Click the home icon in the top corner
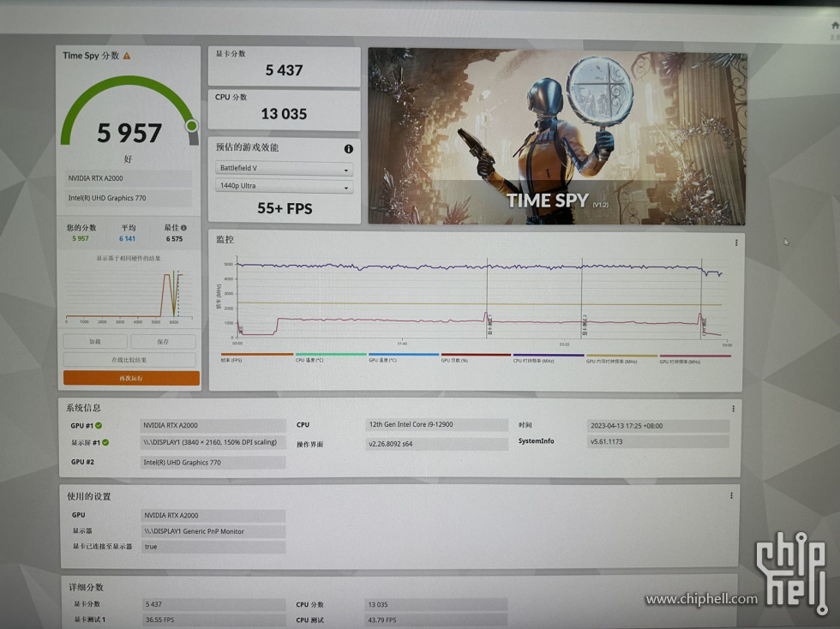The image size is (840, 629). pos(835,25)
